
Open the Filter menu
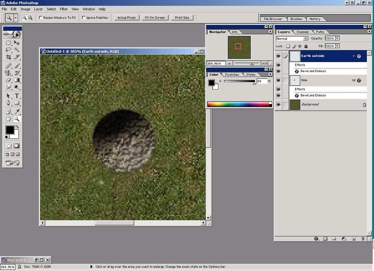[64, 9]
